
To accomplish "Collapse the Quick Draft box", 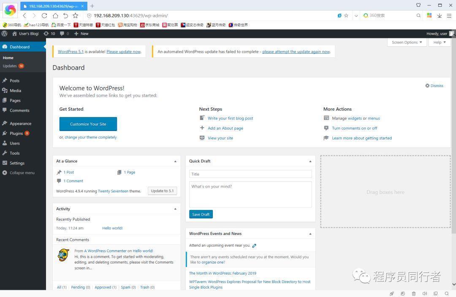I will coord(310,161).
